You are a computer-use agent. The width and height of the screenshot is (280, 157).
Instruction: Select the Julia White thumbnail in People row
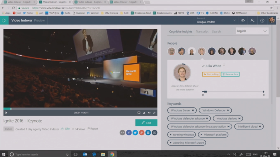202,52
